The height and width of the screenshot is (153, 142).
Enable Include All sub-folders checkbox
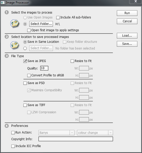tap(58, 18)
